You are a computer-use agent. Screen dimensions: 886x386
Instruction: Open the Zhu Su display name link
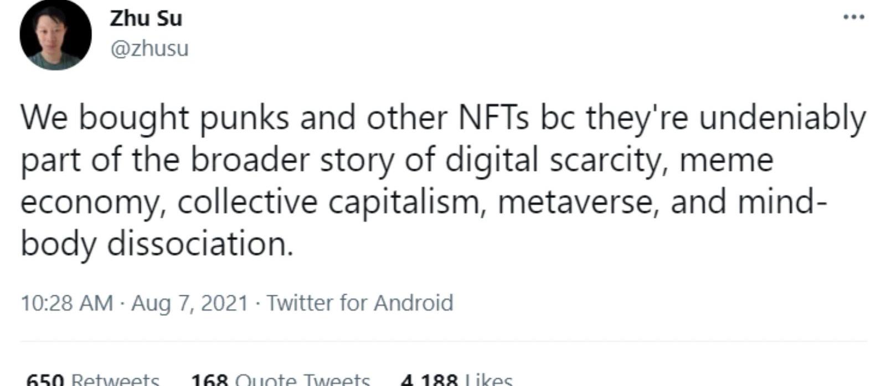pyautogui.click(x=146, y=18)
